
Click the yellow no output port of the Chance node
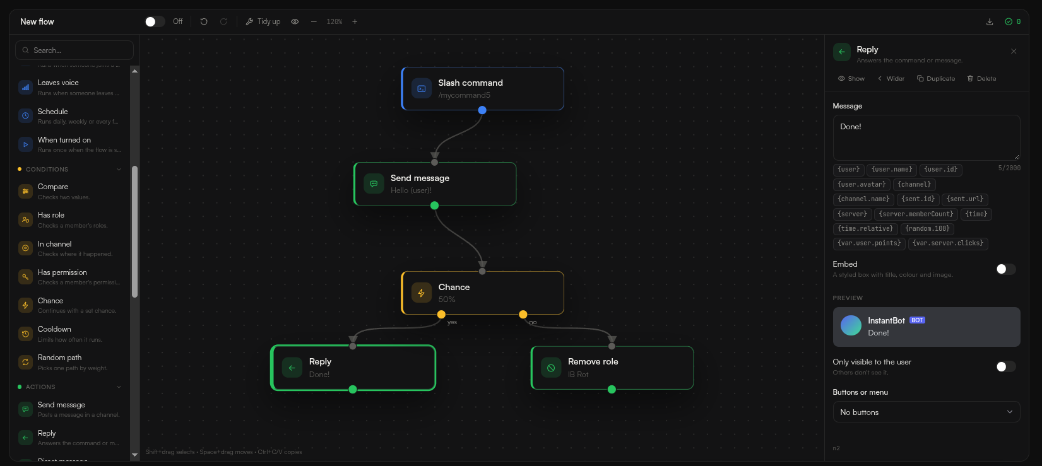(x=523, y=314)
